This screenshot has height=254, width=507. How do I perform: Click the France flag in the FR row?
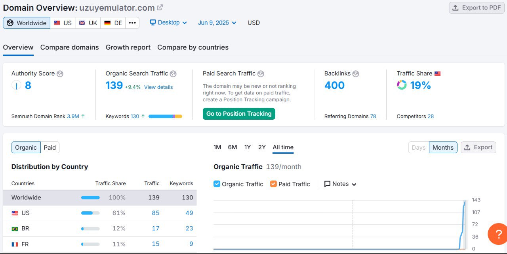tap(15, 244)
